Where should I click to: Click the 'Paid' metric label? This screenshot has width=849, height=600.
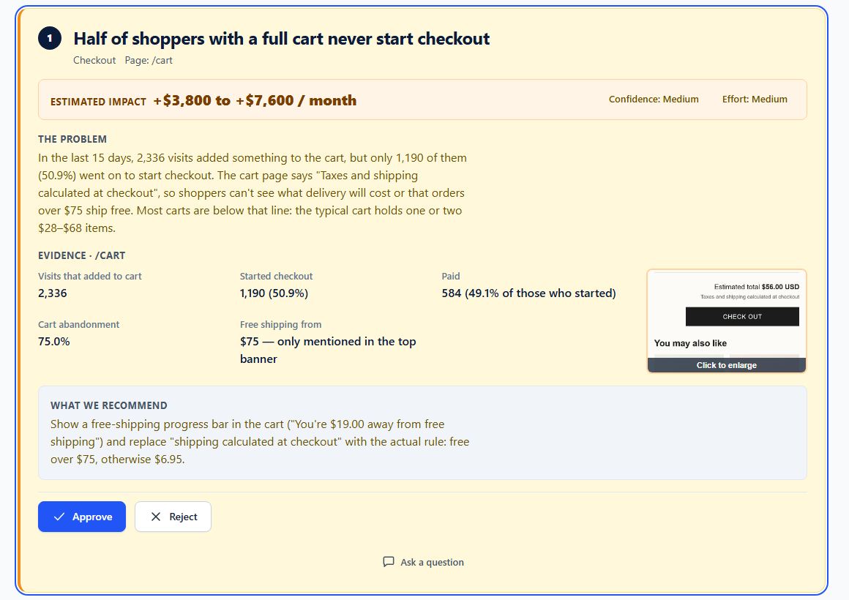coord(451,276)
